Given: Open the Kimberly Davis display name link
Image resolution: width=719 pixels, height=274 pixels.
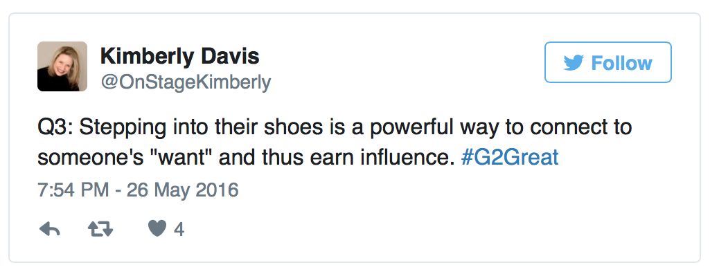Looking at the screenshot, I should pos(180,56).
